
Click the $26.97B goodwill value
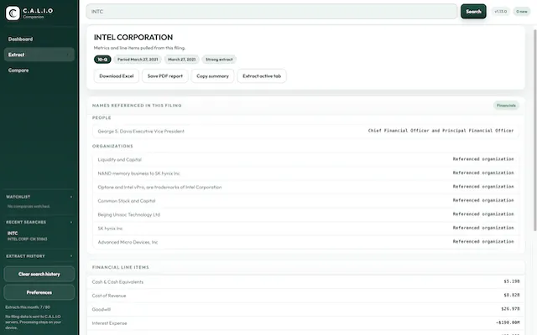[510, 309]
